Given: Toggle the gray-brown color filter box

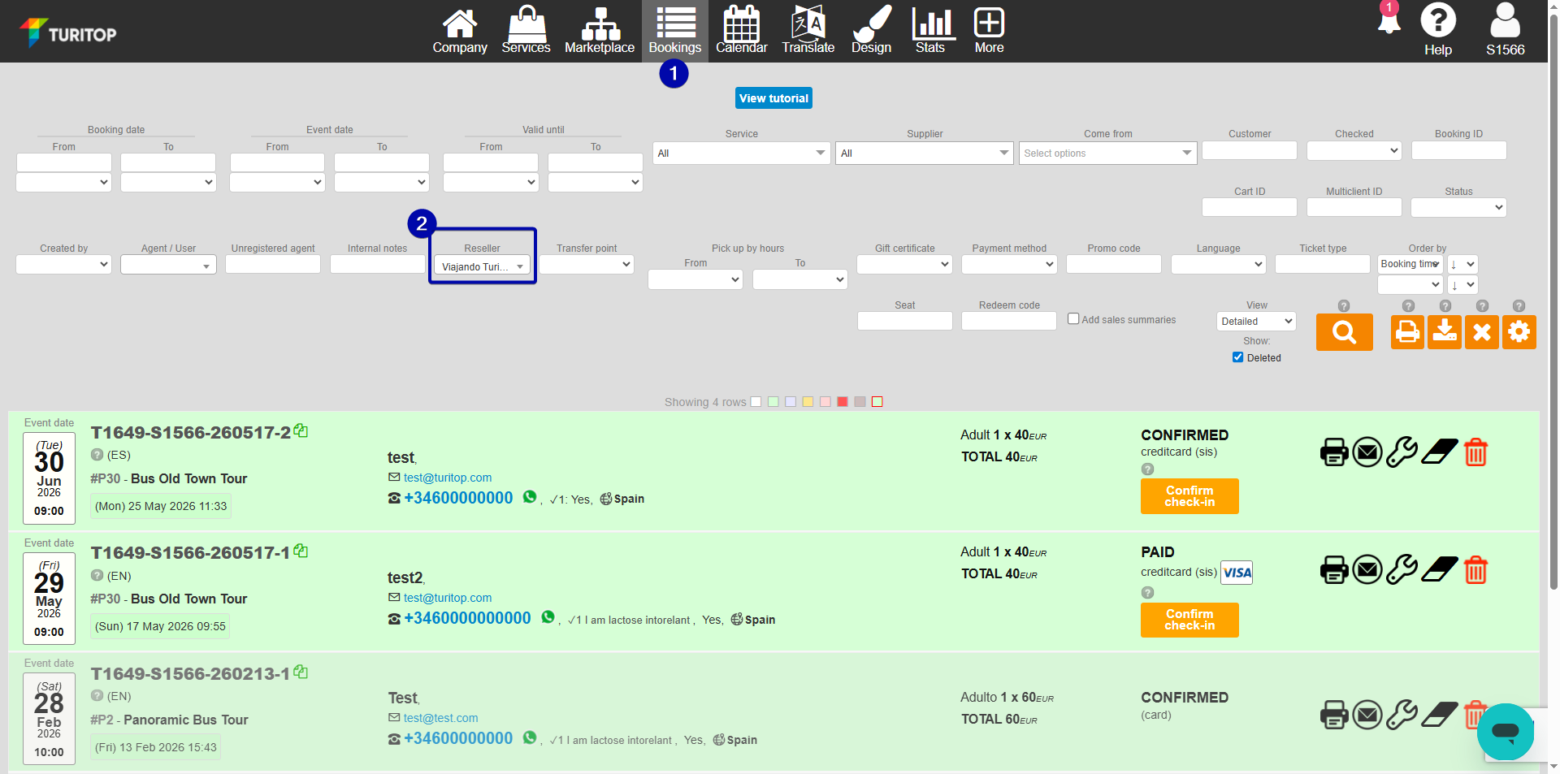Looking at the screenshot, I should click(x=860, y=402).
